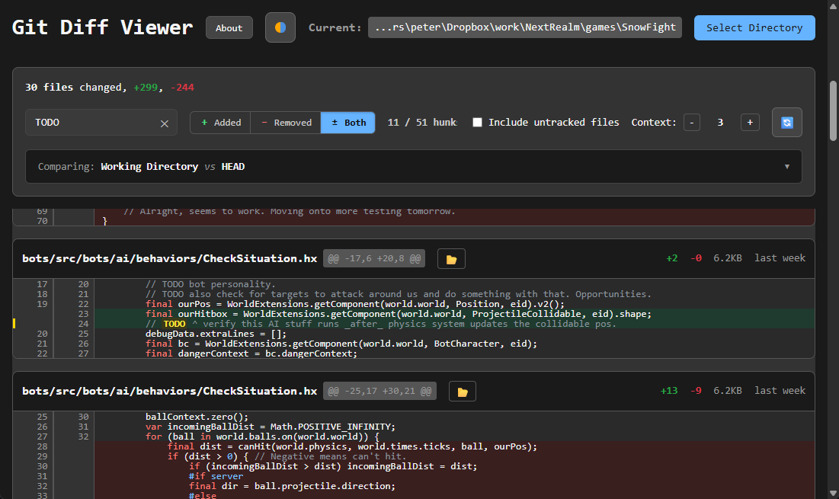839x499 pixels.
Task: Decrease context lines with minus
Action: click(x=692, y=123)
